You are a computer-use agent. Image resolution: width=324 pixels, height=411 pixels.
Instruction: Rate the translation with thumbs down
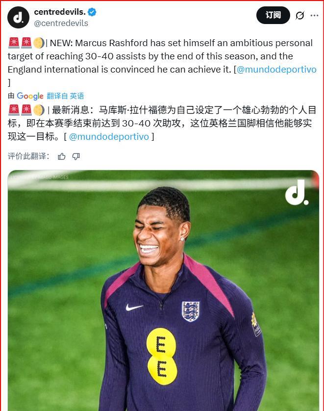pyautogui.click(x=76, y=156)
